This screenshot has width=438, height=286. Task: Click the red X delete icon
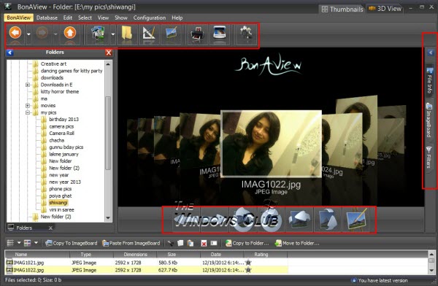(204, 244)
